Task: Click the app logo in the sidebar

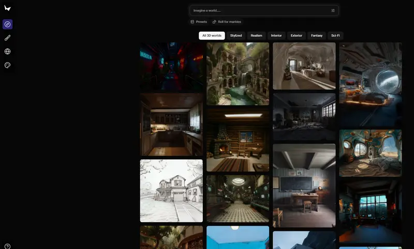Action: [7, 8]
